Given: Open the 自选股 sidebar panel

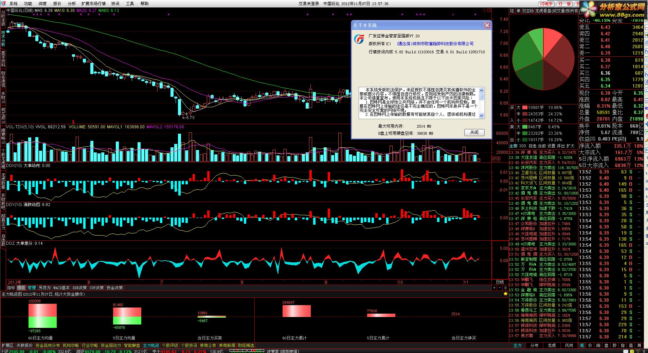Looking at the screenshot, I should pyautogui.click(x=3, y=240).
